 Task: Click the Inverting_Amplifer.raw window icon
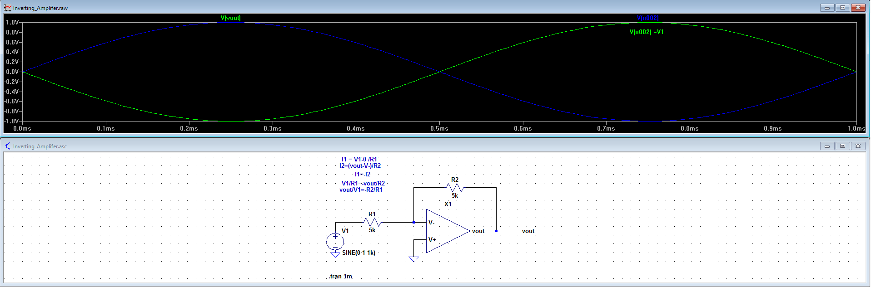pos(8,8)
